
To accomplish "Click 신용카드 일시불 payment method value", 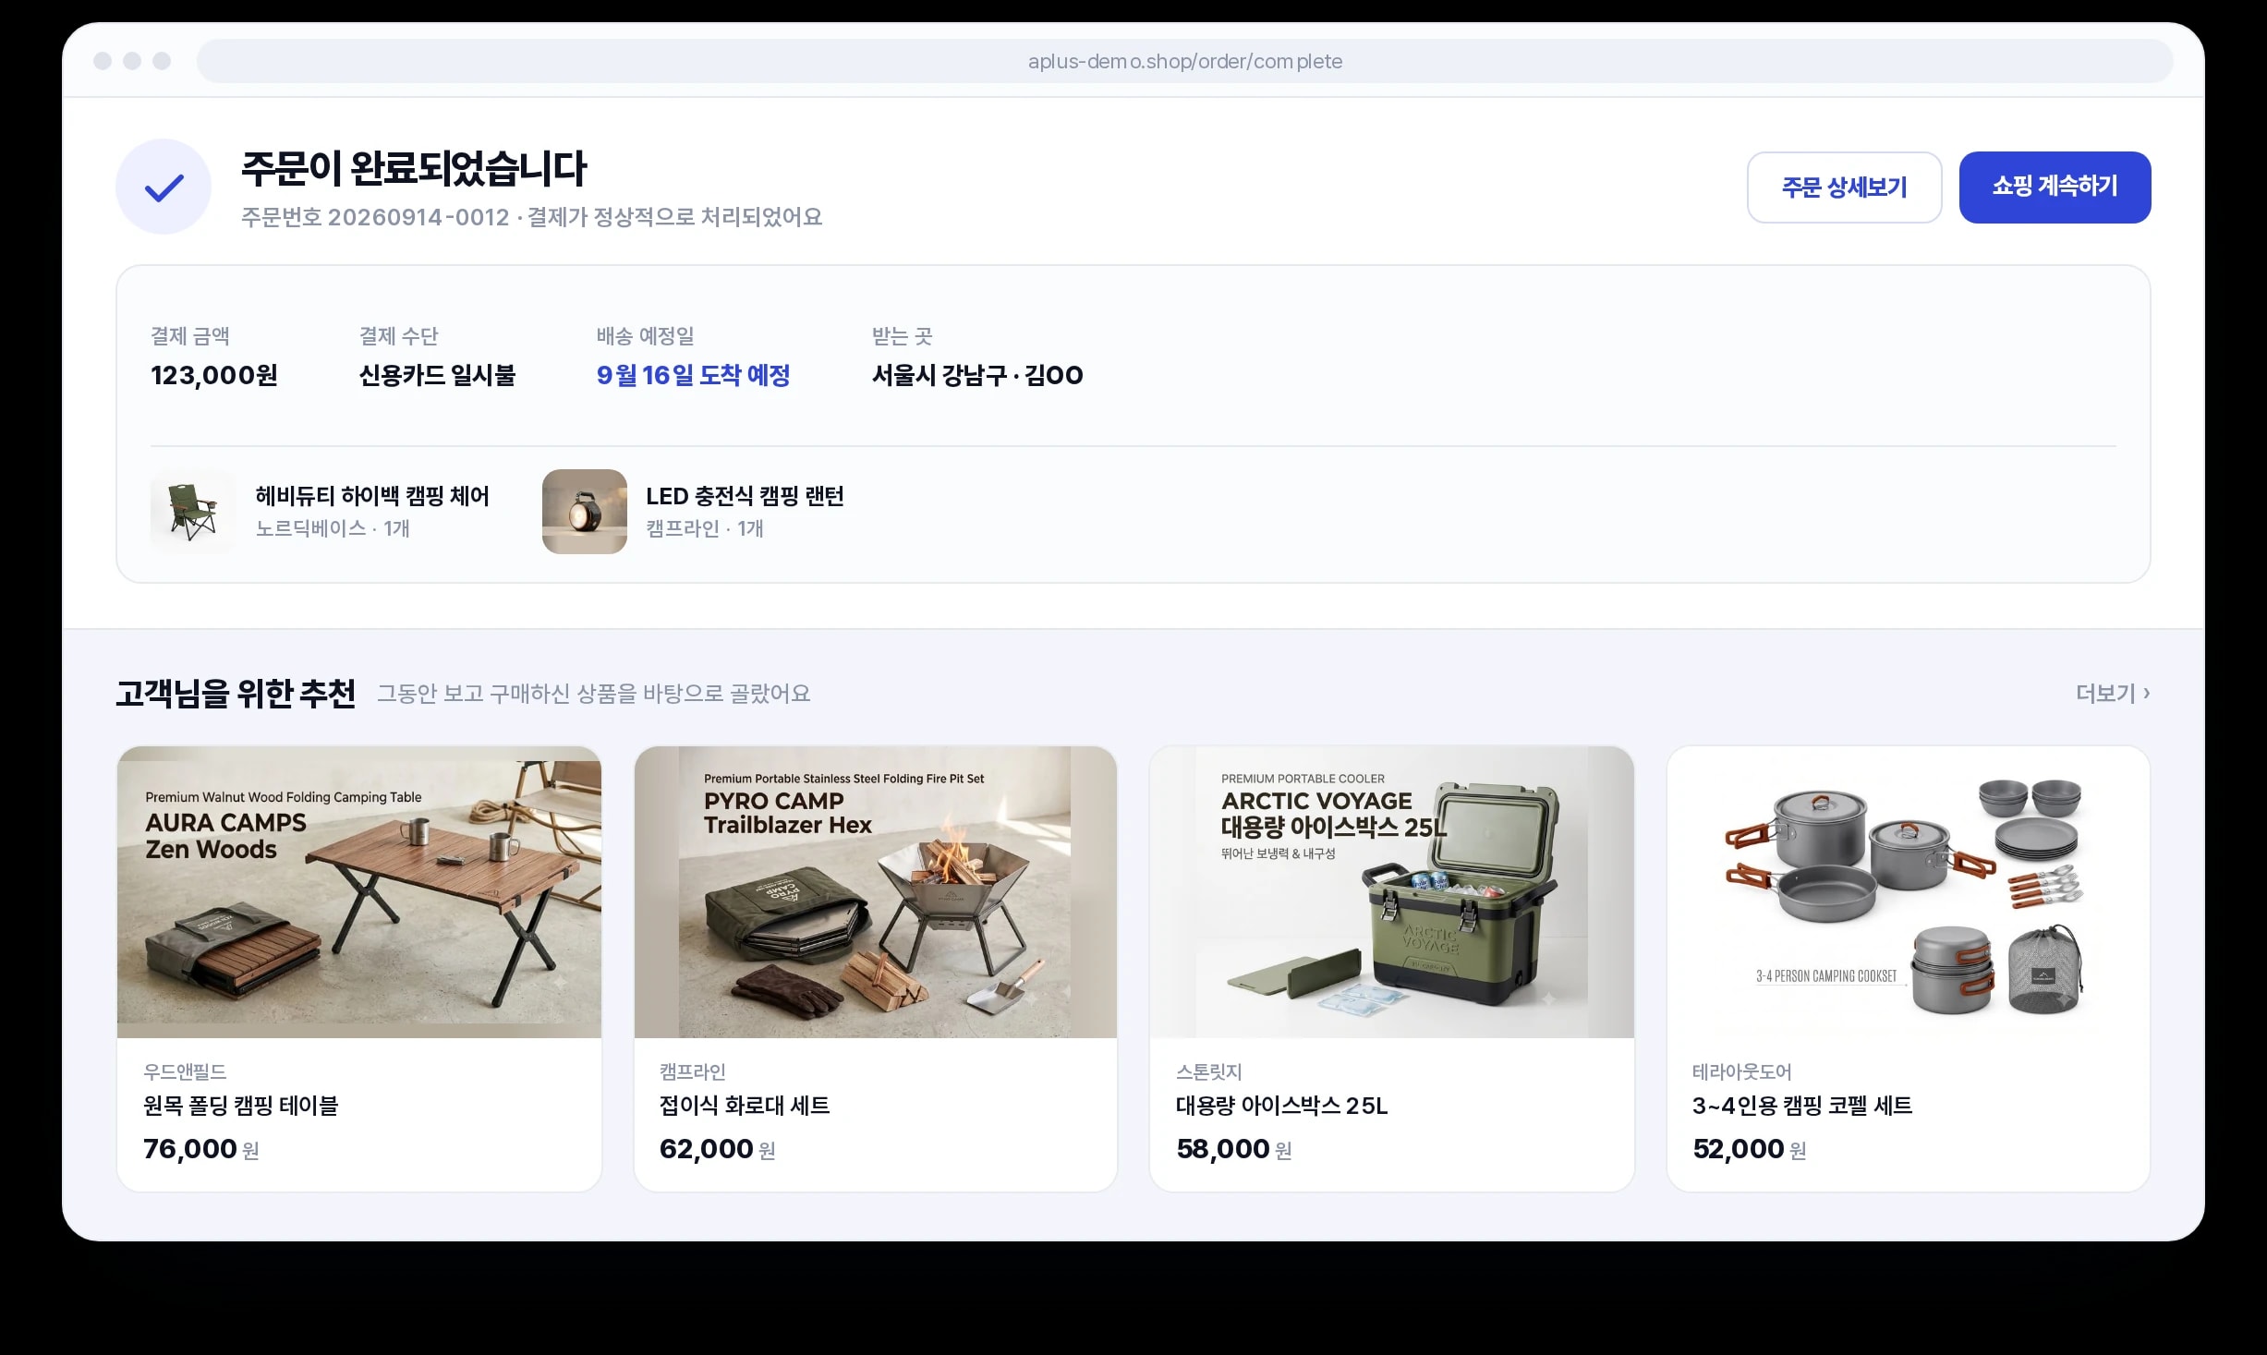I will pyautogui.click(x=437, y=375).
